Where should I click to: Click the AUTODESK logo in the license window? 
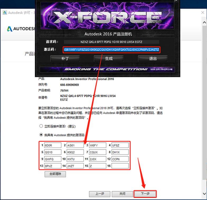(21, 29)
